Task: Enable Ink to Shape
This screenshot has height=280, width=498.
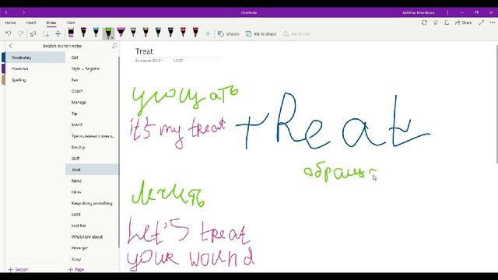Action: [261, 33]
